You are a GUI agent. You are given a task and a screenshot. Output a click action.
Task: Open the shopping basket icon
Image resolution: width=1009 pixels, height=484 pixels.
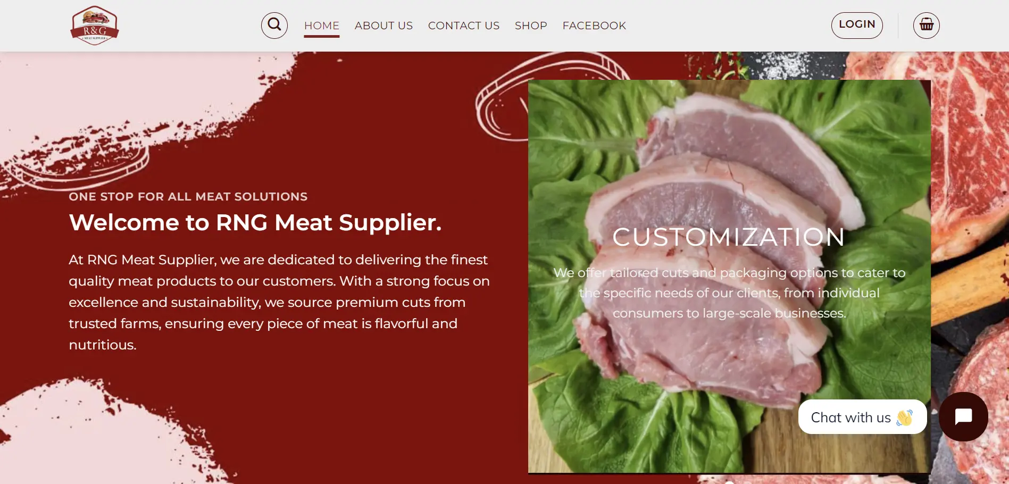coord(926,25)
